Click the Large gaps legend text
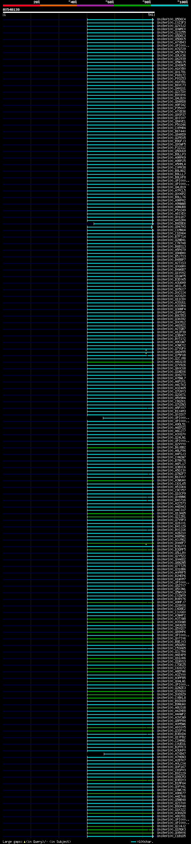This screenshot has height=844, width=191. pos(37,841)
